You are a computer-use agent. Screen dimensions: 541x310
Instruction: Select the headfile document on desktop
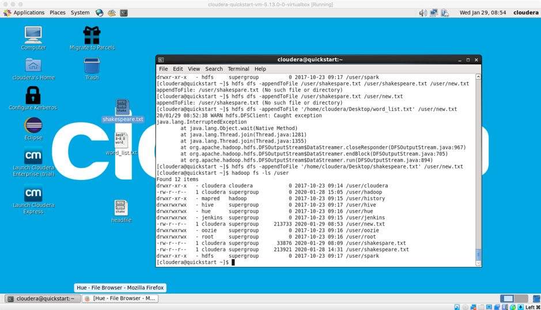coord(121,212)
